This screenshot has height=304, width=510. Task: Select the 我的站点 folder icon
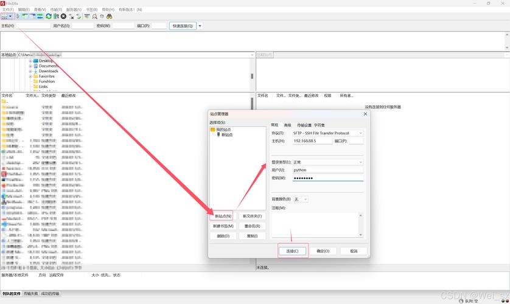(213, 130)
